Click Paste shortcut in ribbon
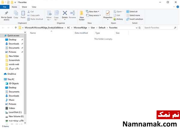 point(35,19)
